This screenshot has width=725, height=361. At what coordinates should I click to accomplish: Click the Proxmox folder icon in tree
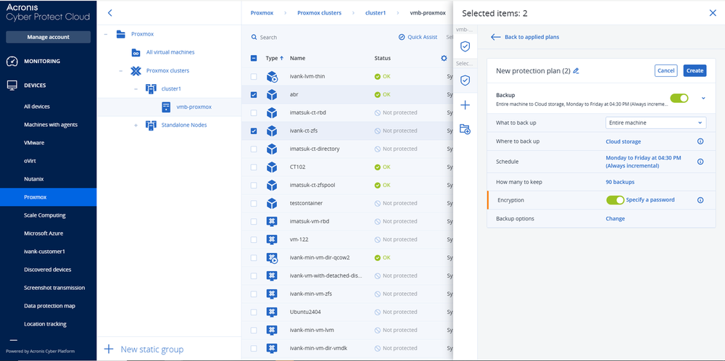(121, 34)
